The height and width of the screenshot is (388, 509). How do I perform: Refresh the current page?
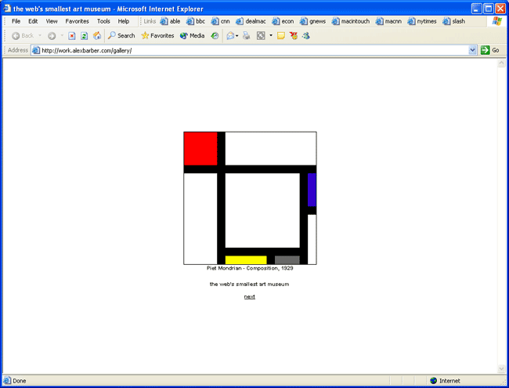click(84, 36)
